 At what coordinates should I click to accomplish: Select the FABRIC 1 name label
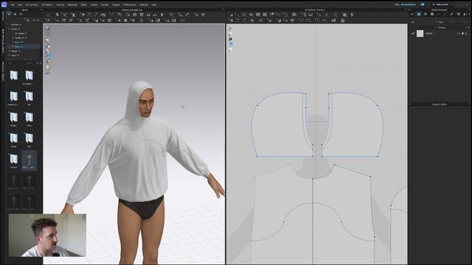429,33
